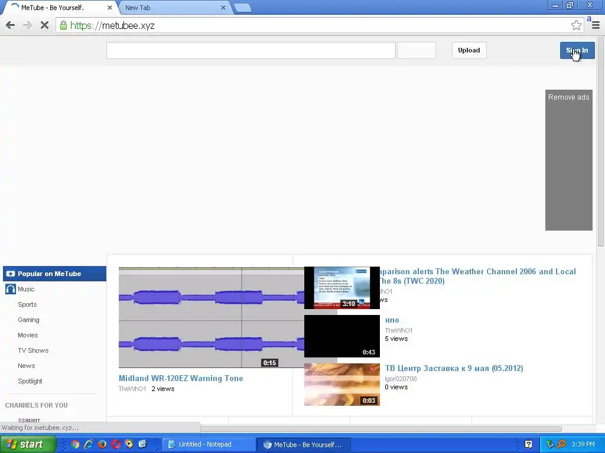Click the headphones icon next to Music

point(11,289)
